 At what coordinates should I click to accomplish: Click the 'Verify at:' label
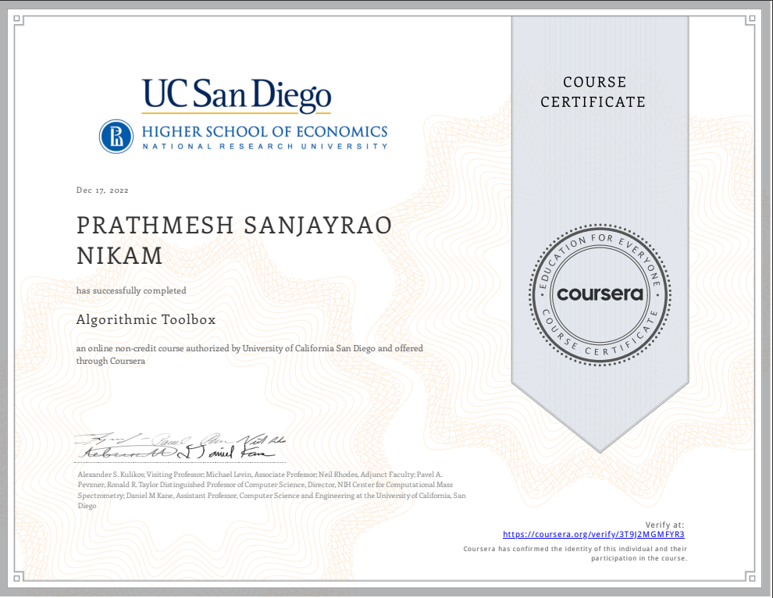click(664, 525)
